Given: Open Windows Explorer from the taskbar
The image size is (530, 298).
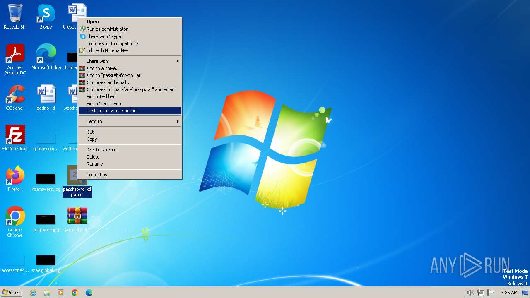Looking at the screenshot, I should click(47, 293).
